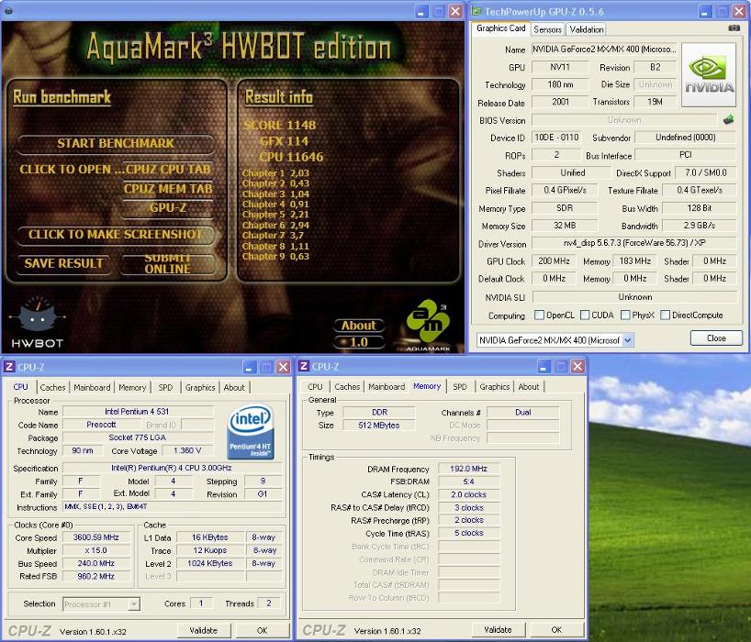Click the HWBOT cat logo in AquaMark
The image size is (751, 642).
click(x=38, y=323)
